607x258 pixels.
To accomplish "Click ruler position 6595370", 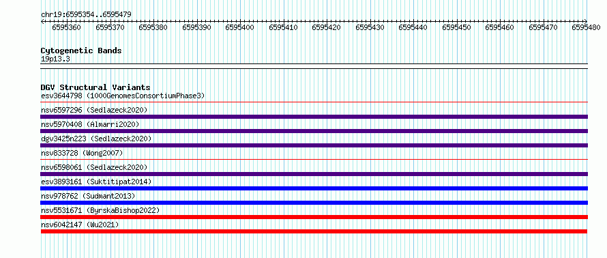I will pos(110,27).
